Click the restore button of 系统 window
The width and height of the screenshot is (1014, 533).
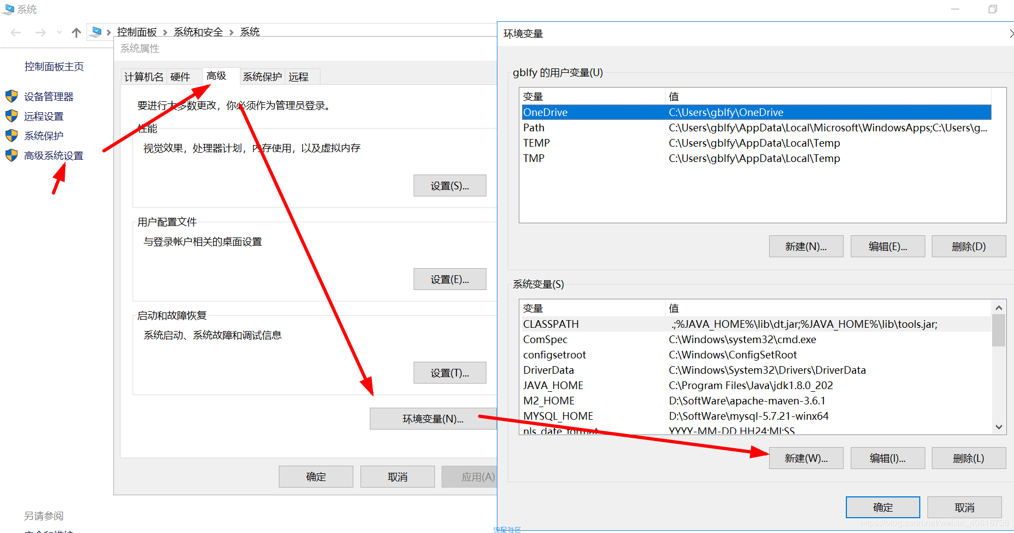coord(993,9)
